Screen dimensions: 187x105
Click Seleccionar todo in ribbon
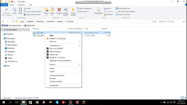click(x=123, y=8)
